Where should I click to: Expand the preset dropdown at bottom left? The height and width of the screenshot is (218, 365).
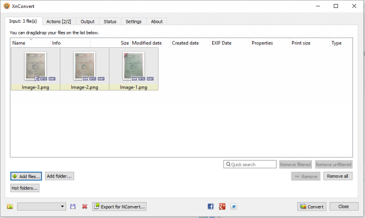[x=42, y=207]
